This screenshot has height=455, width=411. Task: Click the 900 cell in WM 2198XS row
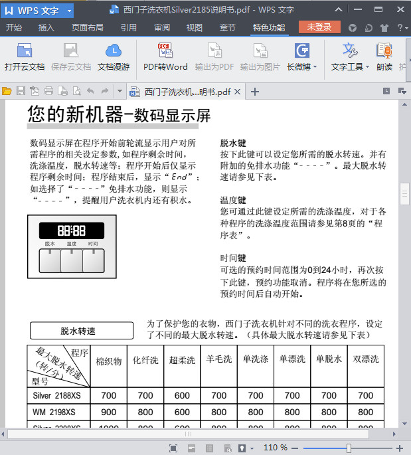pyautogui.click(x=108, y=412)
